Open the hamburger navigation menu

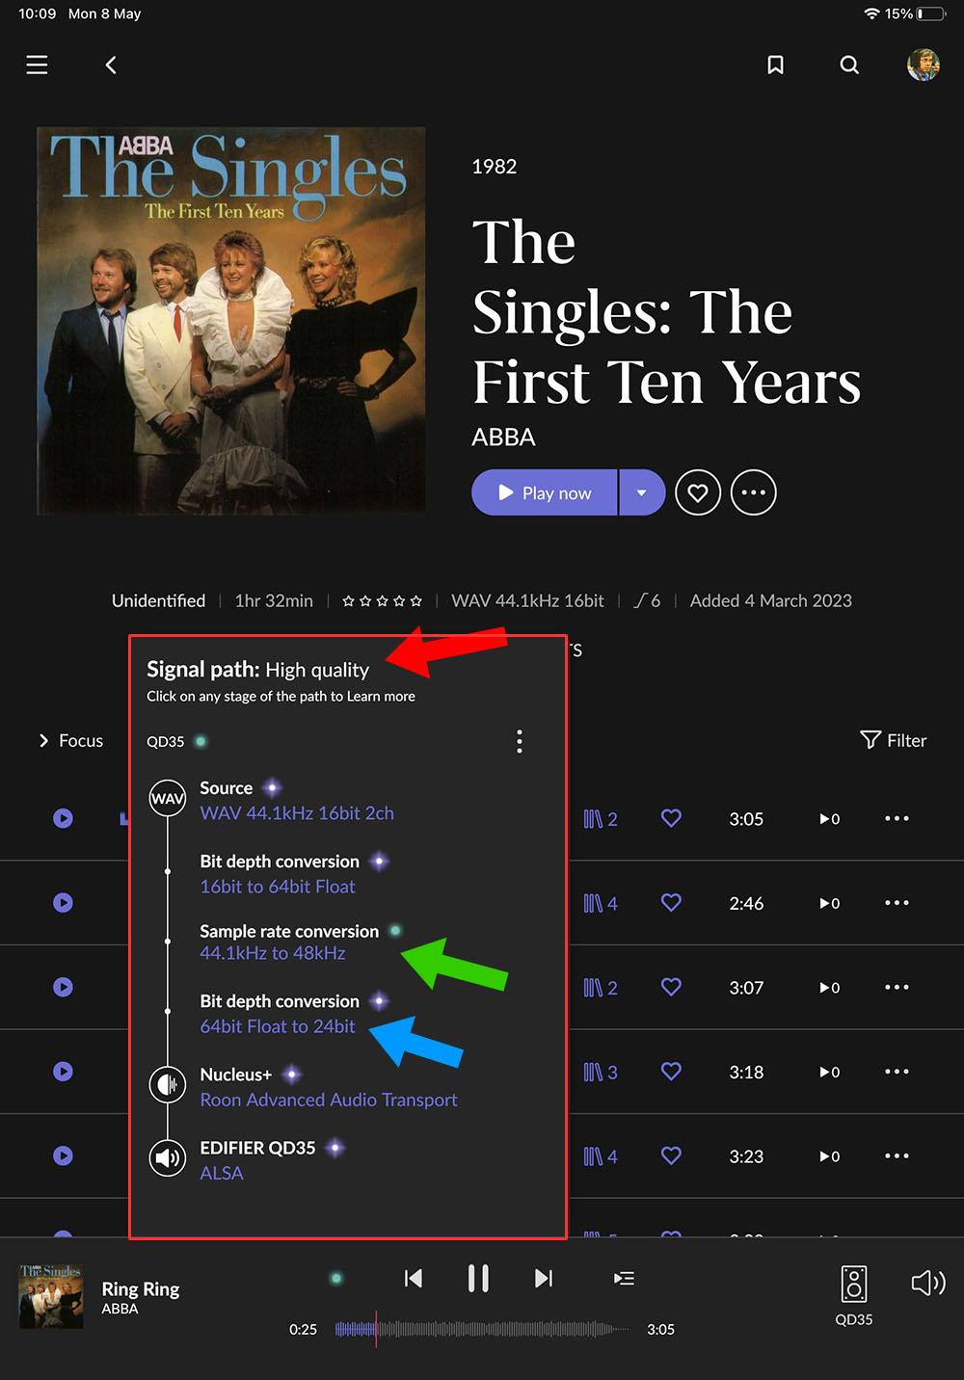pyautogui.click(x=37, y=65)
